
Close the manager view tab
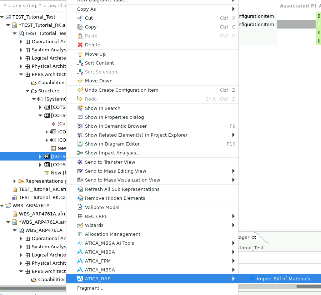pyautogui.click(x=254, y=238)
